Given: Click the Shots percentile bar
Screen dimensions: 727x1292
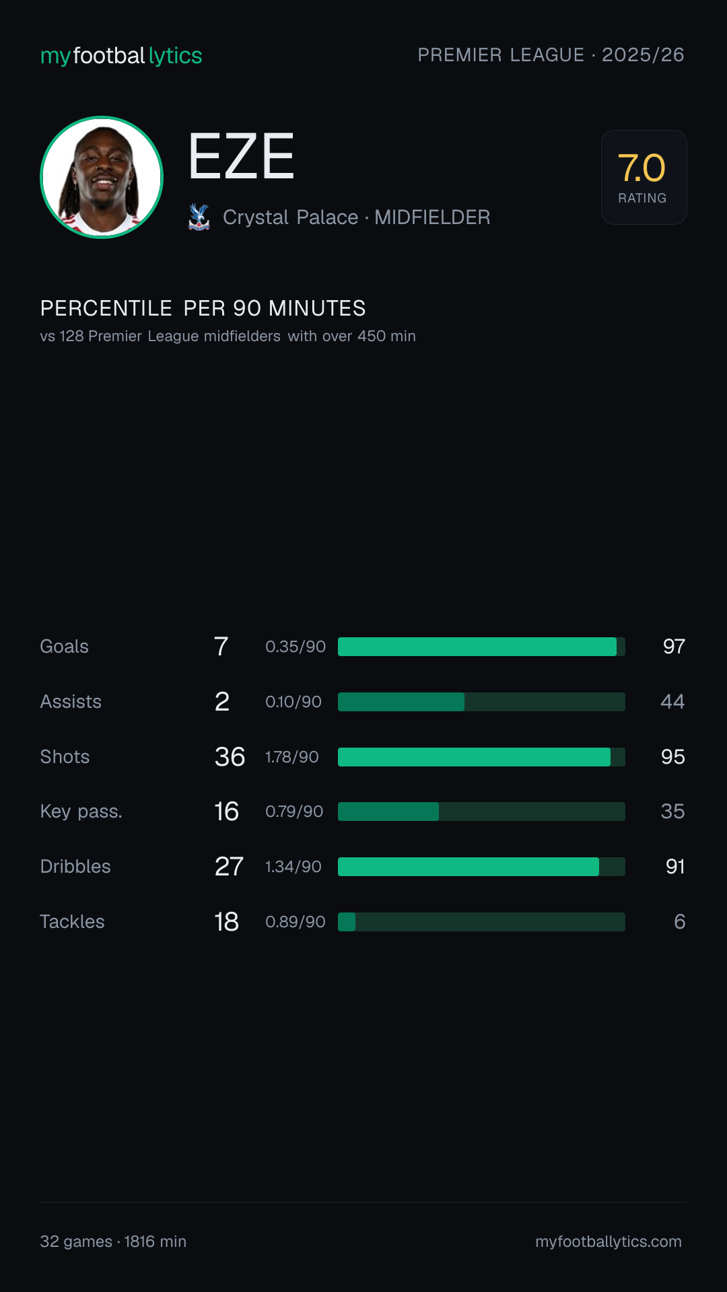Looking at the screenshot, I should tap(481, 757).
